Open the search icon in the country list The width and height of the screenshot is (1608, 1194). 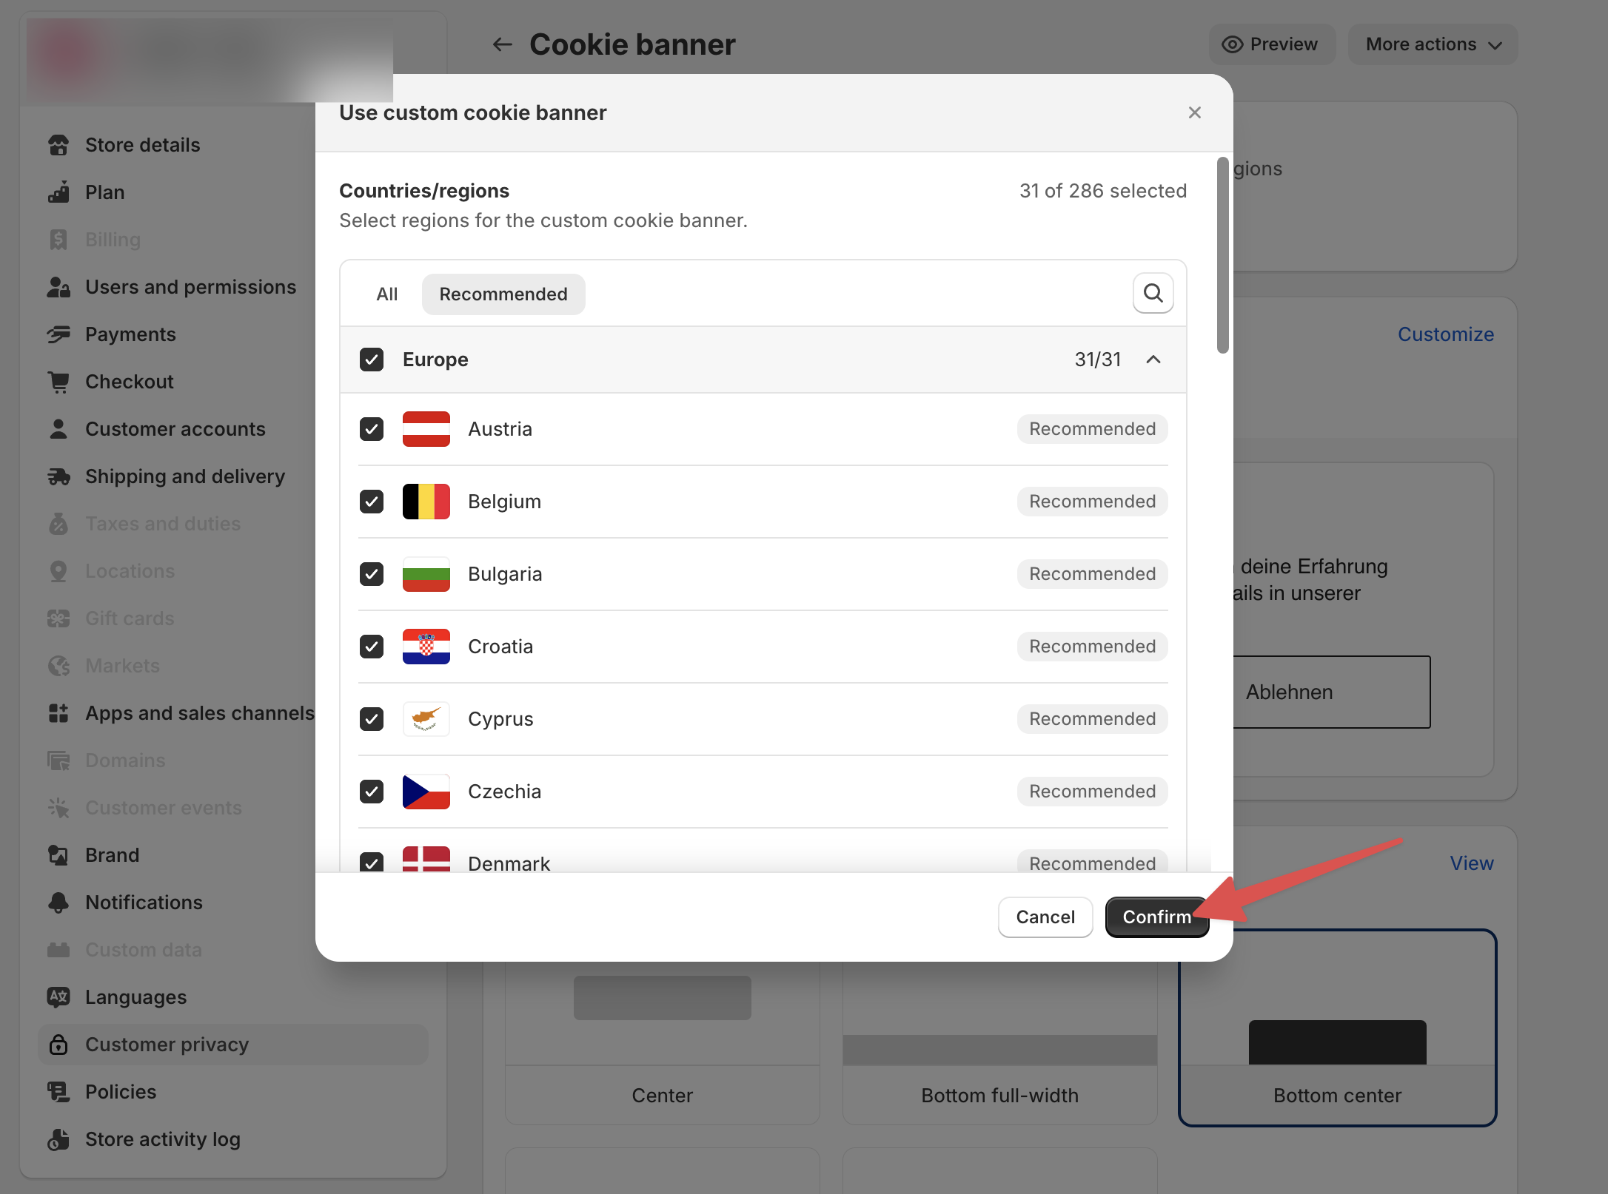(x=1153, y=294)
